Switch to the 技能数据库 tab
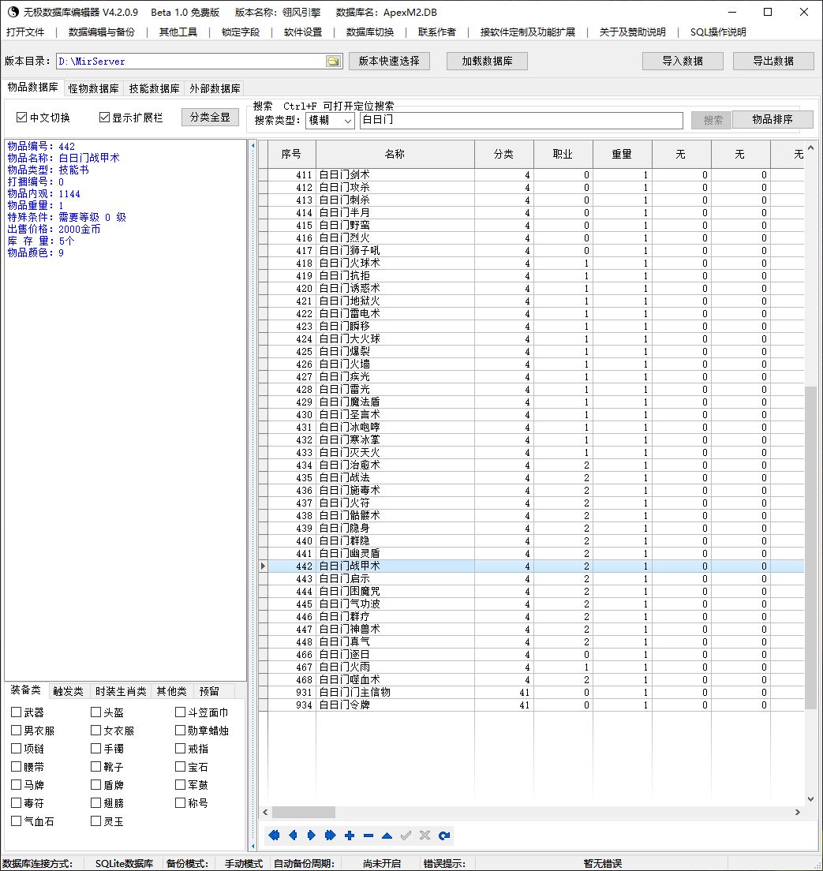Screen dimensions: 823x871 (x=154, y=88)
